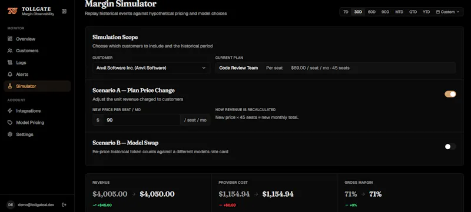Click the Customers people icon
The image size is (471, 212).
[x=10, y=51]
